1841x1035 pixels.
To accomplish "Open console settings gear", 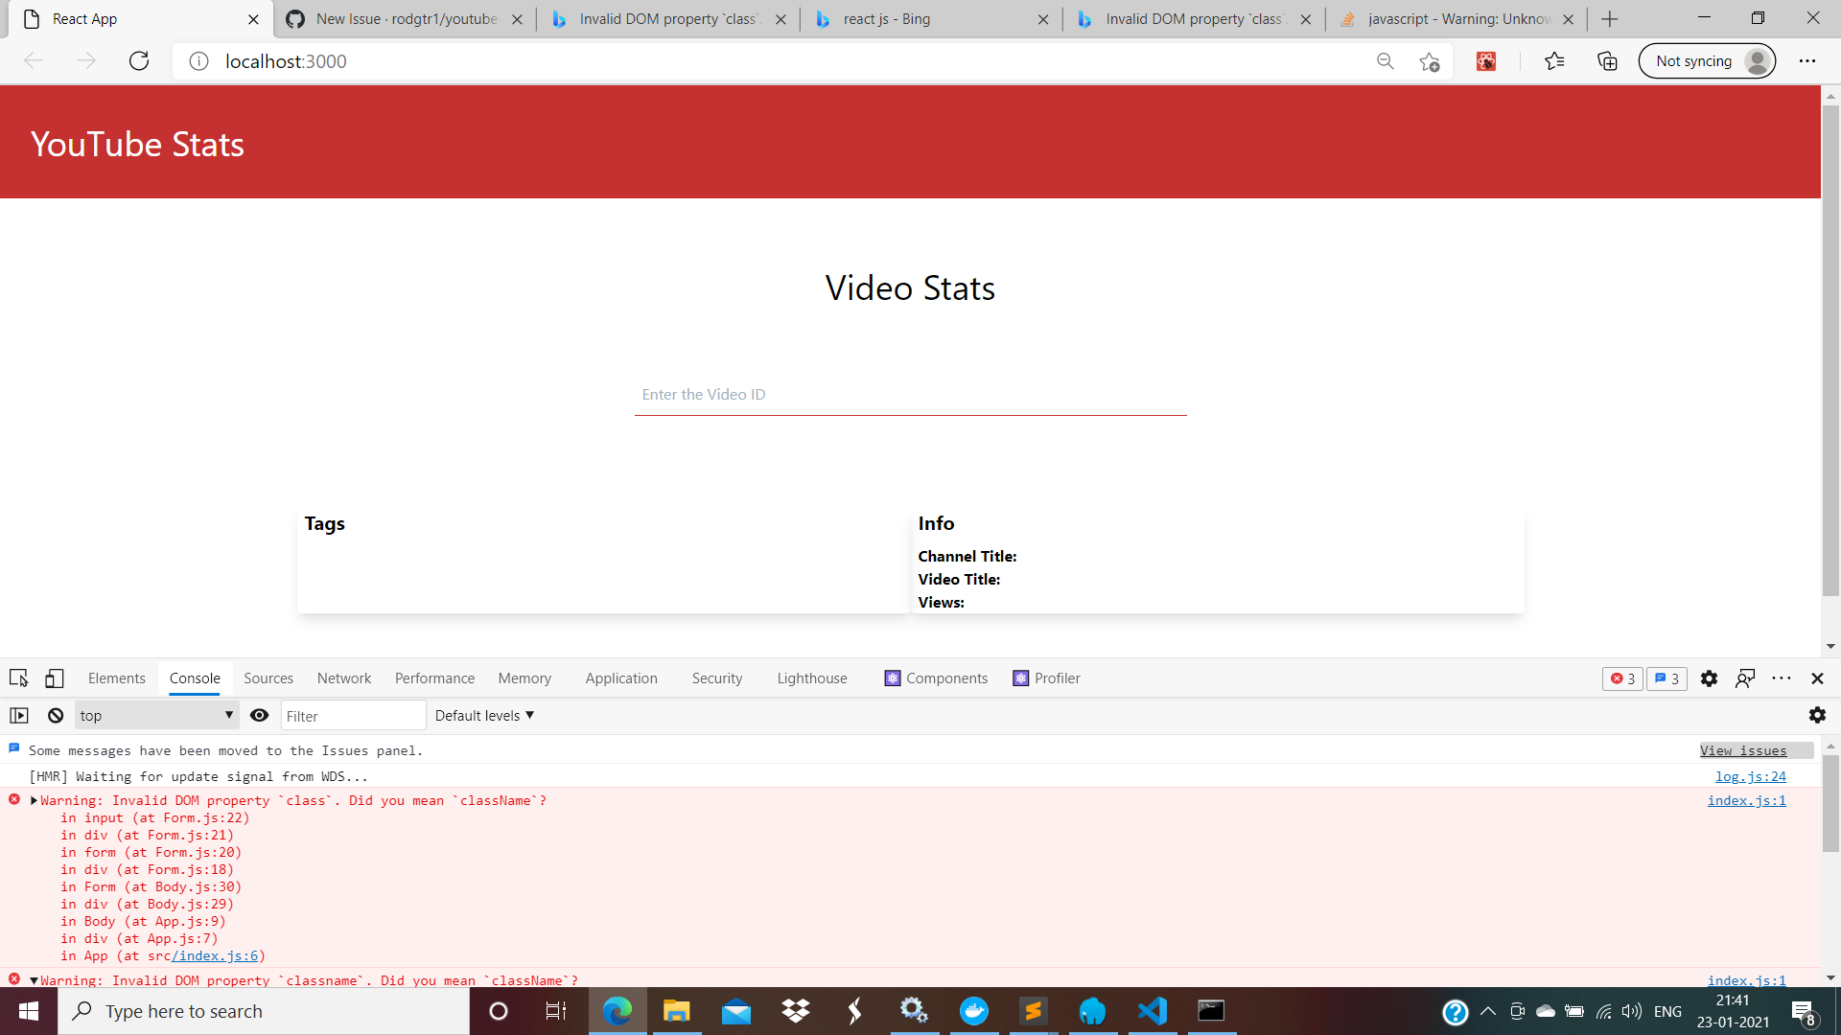I will coord(1817,715).
